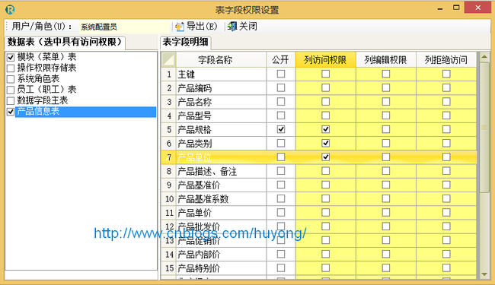The height and width of the screenshot is (285, 495).
Task: Select the 操作权限存储表 list item
Action: (x=46, y=68)
